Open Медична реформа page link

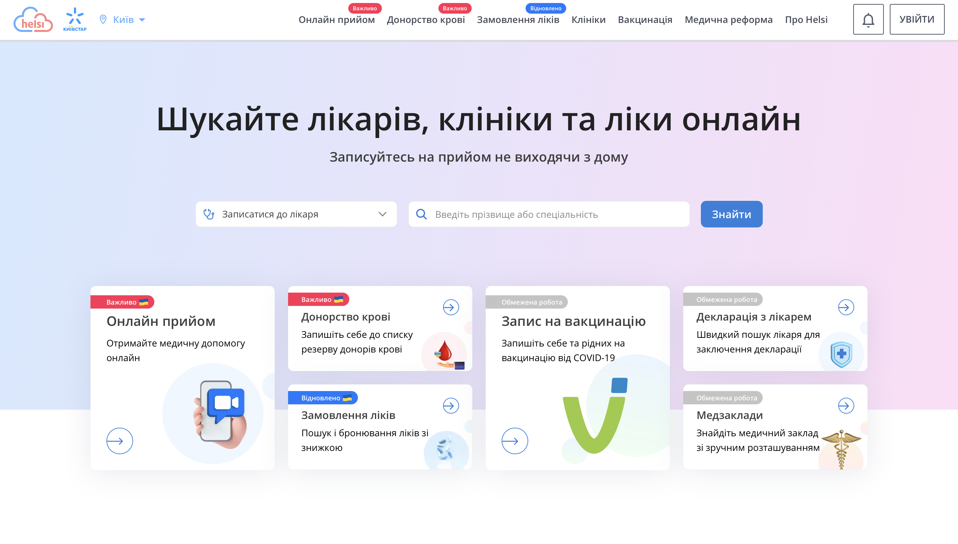pyautogui.click(x=728, y=19)
